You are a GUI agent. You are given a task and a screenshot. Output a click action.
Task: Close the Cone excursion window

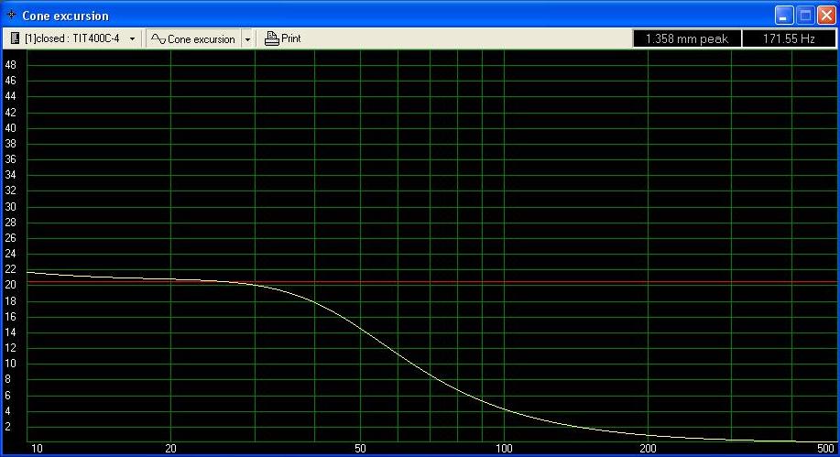tap(825, 16)
